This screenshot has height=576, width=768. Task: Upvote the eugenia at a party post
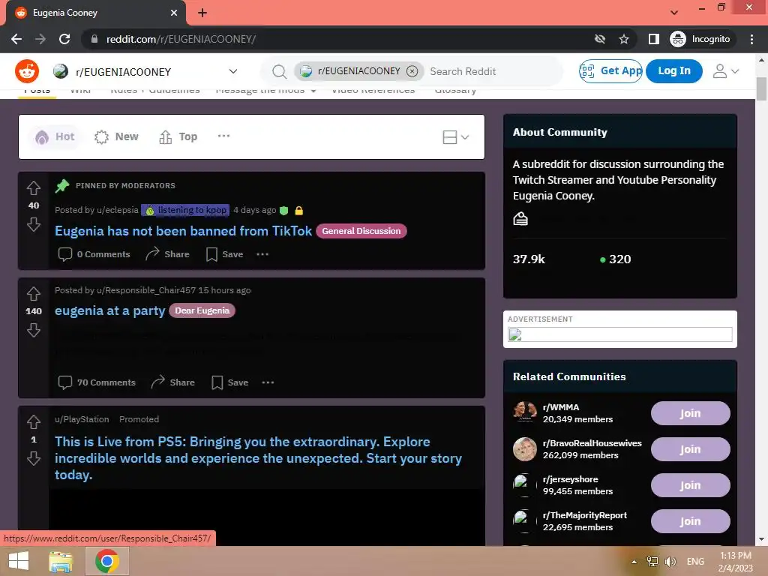click(x=33, y=293)
